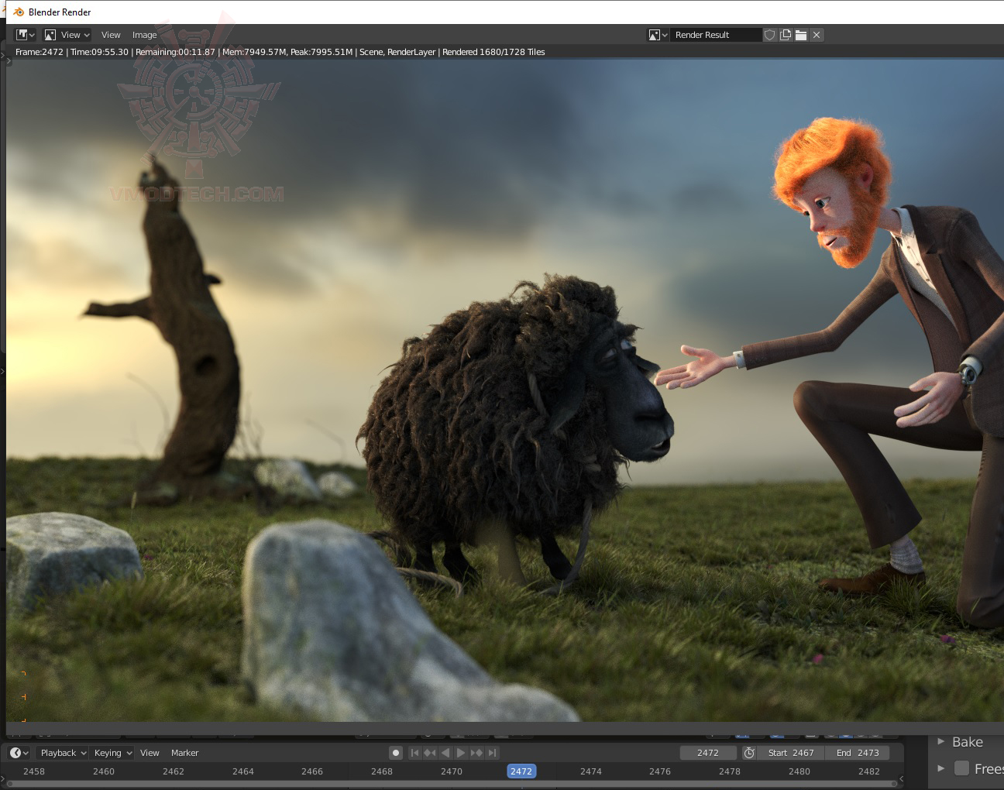
Task: Open the Keying dropdown
Action: click(x=113, y=753)
